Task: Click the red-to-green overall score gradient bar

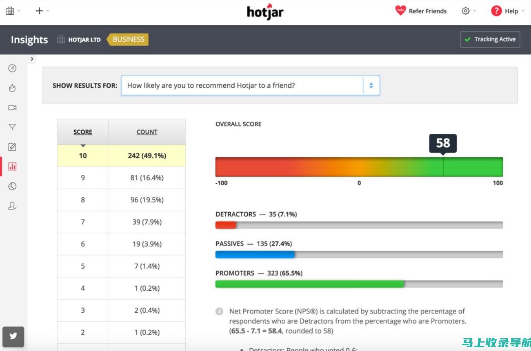Action: click(x=359, y=167)
